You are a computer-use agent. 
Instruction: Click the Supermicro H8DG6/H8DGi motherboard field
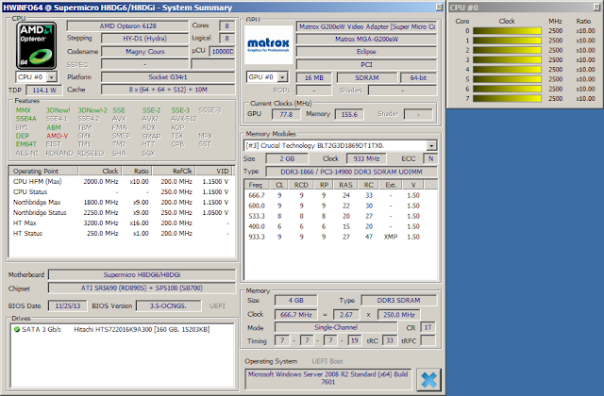142,274
